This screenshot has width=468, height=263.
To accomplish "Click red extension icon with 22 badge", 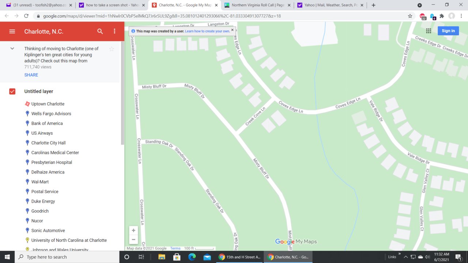I will [x=423, y=16].
